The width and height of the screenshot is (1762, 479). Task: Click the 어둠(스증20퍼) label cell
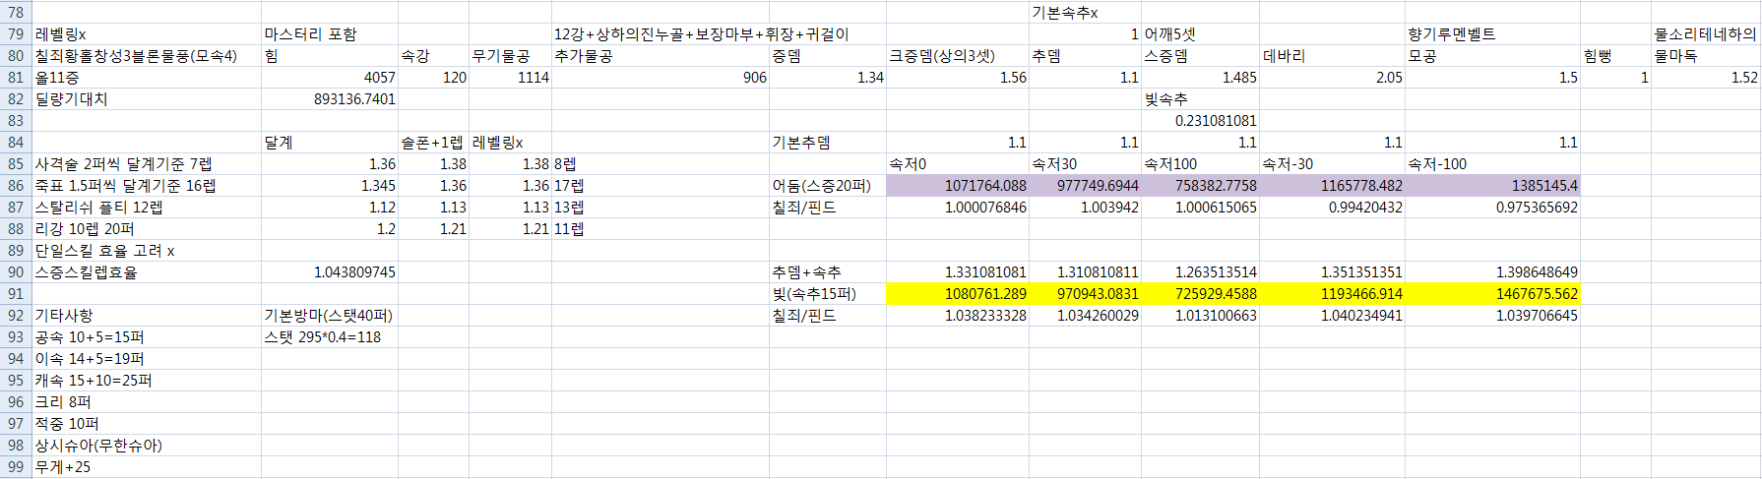click(827, 186)
